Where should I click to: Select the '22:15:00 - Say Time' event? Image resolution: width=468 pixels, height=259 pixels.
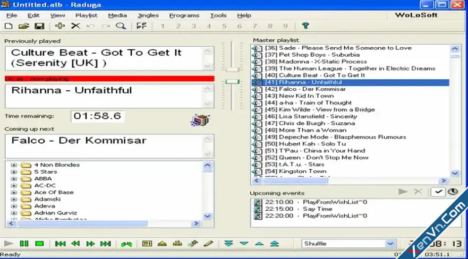coord(299,209)
